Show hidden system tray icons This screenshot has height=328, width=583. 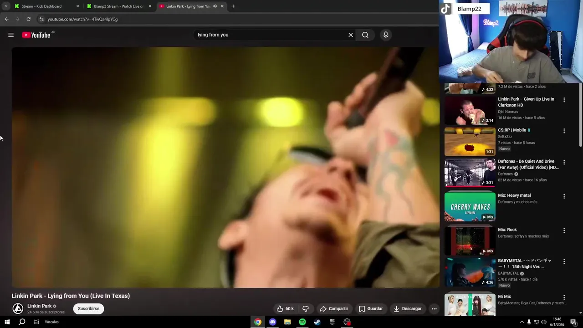tap(522, 322)
